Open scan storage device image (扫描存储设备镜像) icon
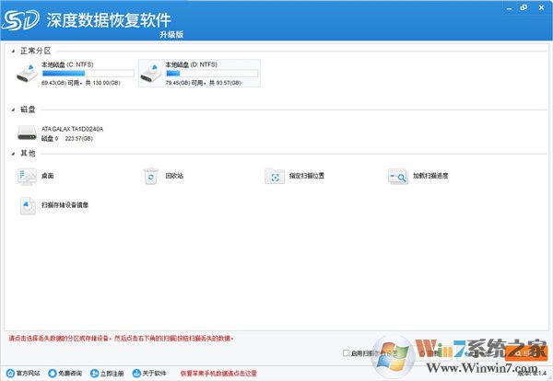Viewport: 553px width, 381px height. 27,204
